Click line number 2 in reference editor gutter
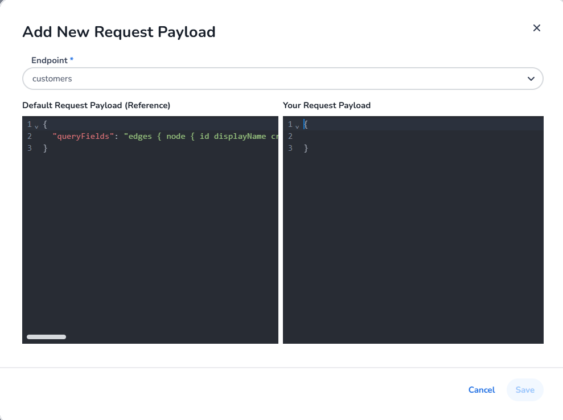The height and width of the screenshot is (420, 563). 30,137
